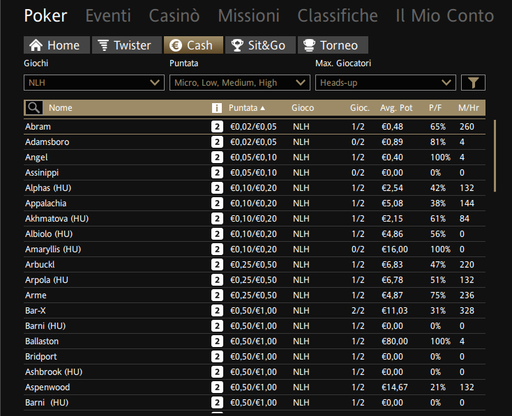Select the Cash games tab

click(193, 45)
